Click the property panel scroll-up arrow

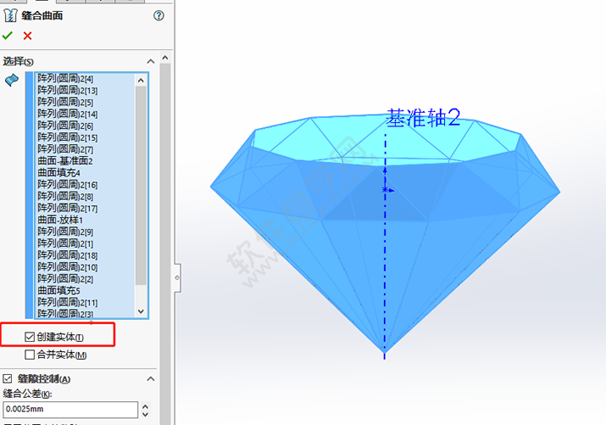165,58
